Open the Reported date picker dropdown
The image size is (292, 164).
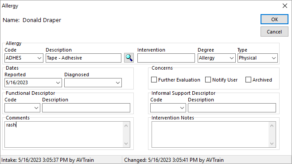coord(58,82)
